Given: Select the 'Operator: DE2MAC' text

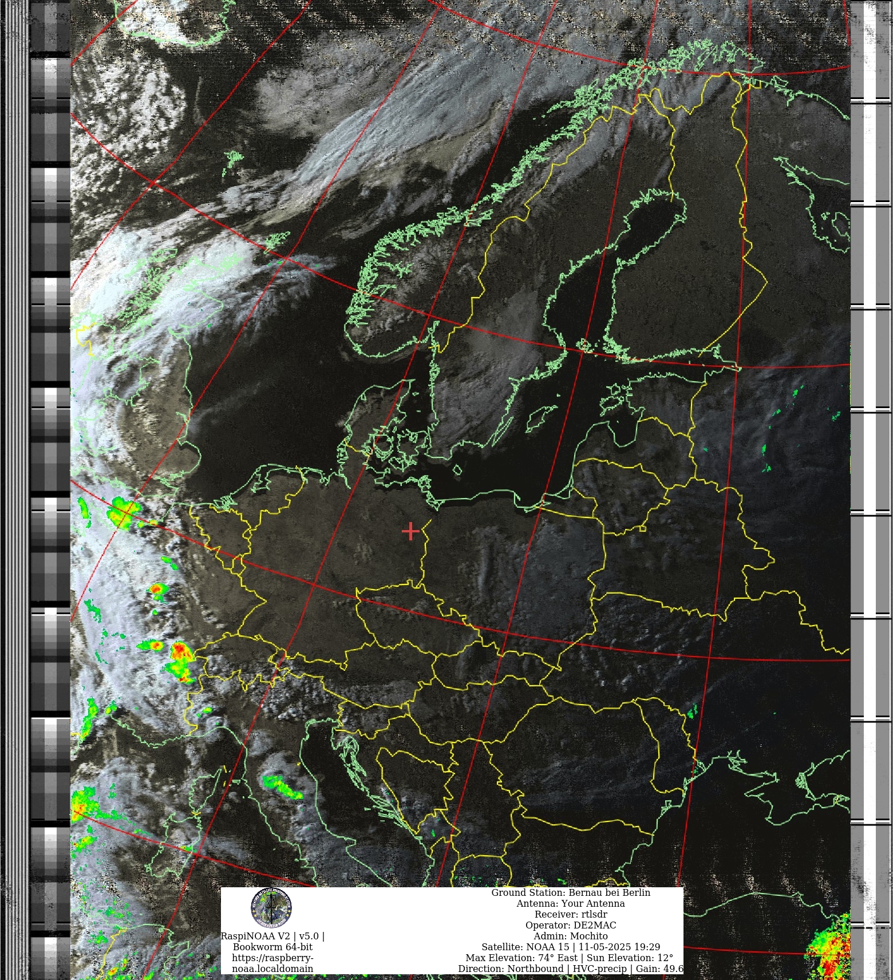Looking at the screenshot, I should (571, 925).
